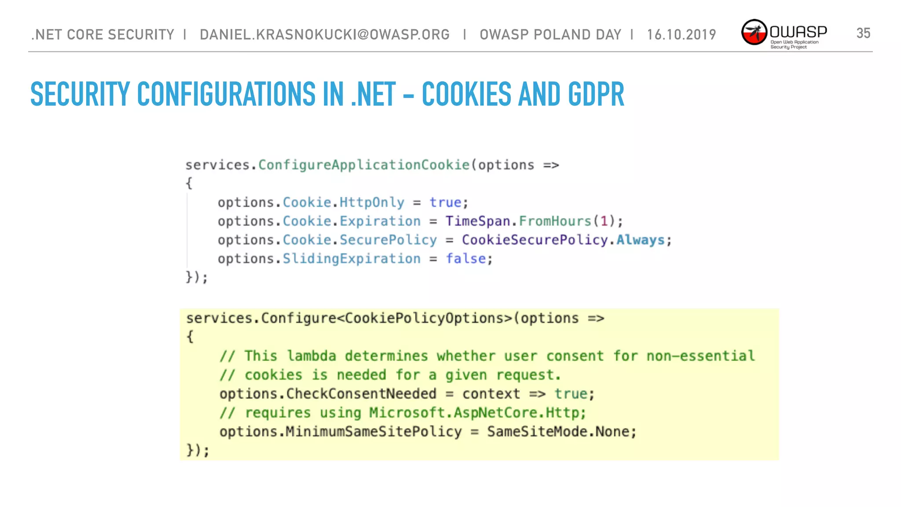The image size is (901, 507).
Task: Click the DANIEL.KRASNOKUCKI@OWASP.ORG email
Action: click(325, 34)
